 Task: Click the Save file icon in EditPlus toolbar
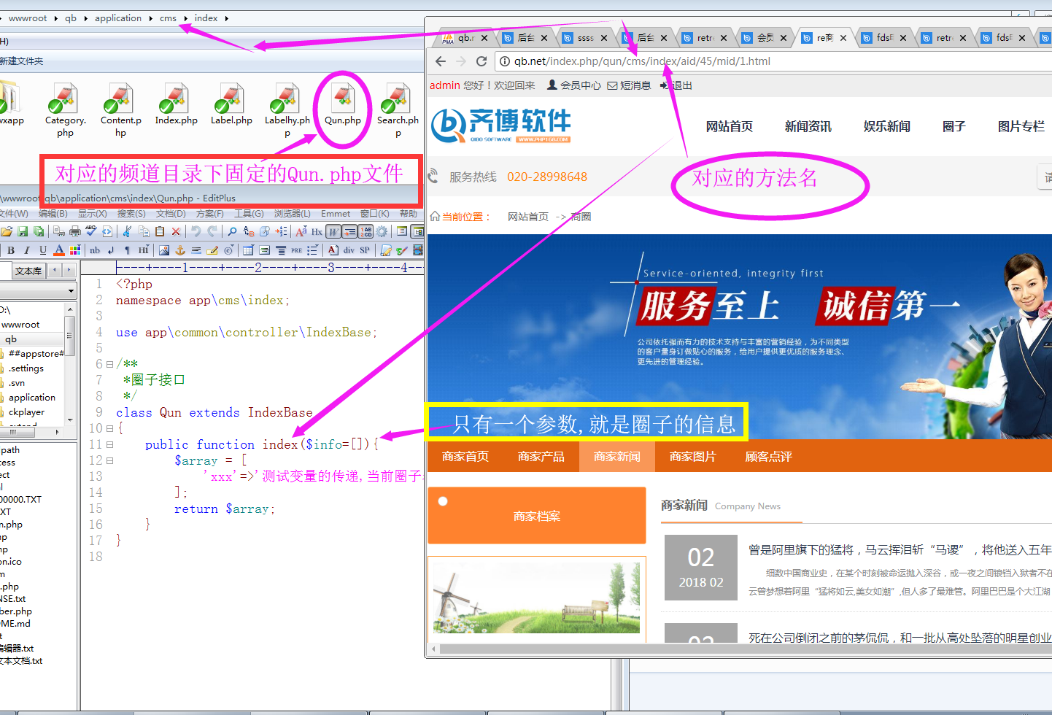tap(23, 231)
